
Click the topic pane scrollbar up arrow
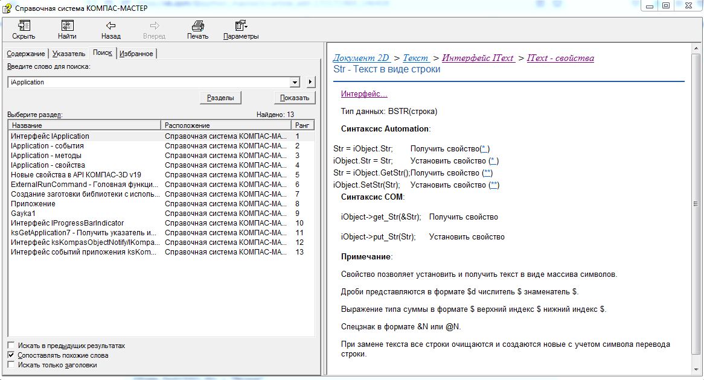click(696, 48)
